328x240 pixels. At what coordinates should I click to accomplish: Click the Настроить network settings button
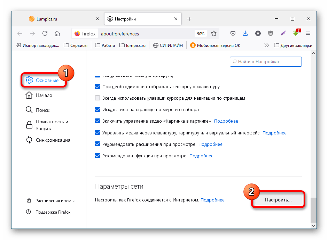[278, 200]
